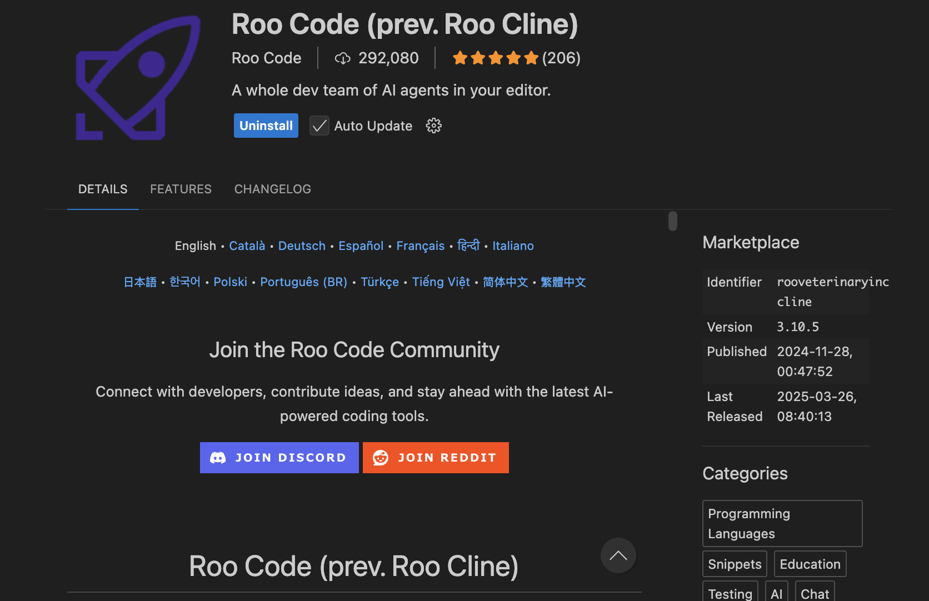Screen dimensions: 929x601
Task: Click the five-star rating icons
Action: click(x=495, y=58)
